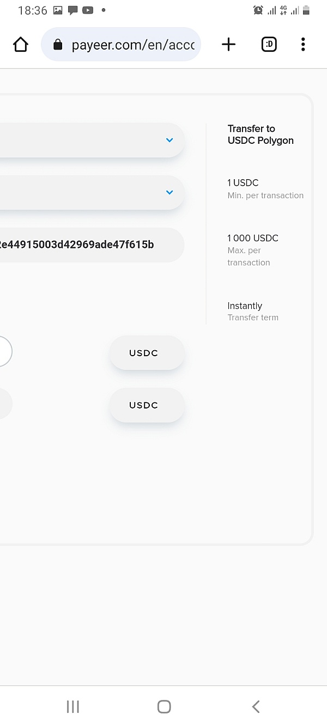Expand the first dropdown chevron
Image resolution: width=327 pixels, height=726 pixels.
click(x=169, y=140)
